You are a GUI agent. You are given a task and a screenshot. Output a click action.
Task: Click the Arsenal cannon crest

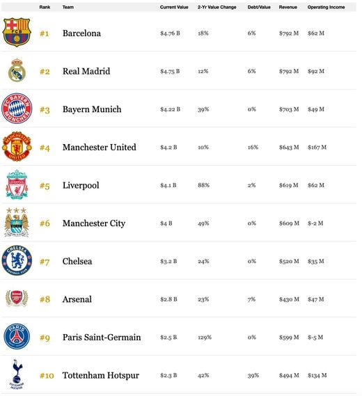tap(17, 299)
